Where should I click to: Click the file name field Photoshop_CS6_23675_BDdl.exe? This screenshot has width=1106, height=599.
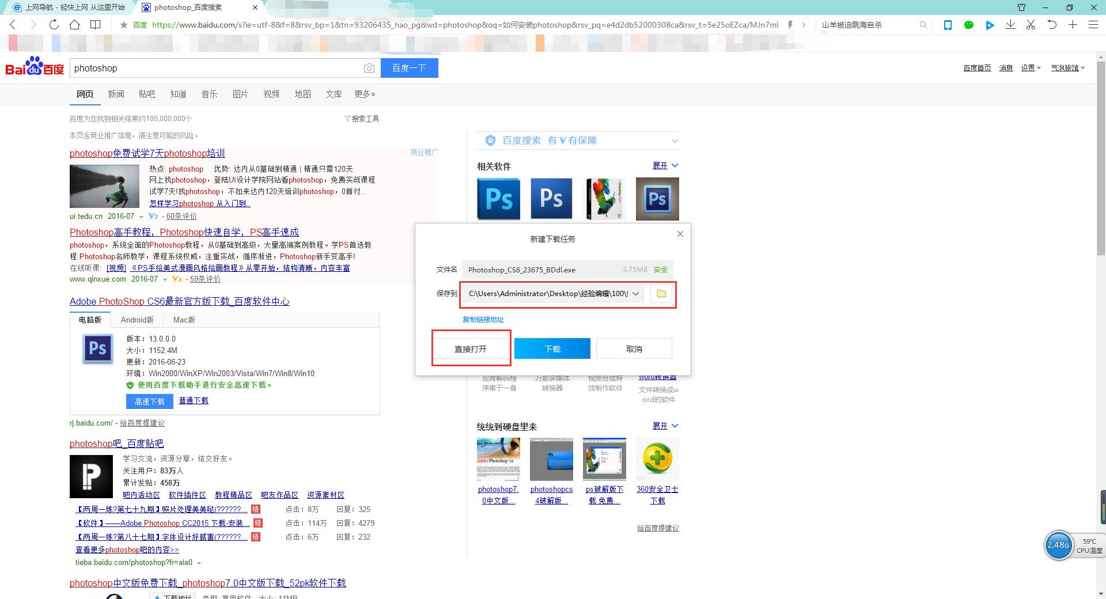[567, 270]
